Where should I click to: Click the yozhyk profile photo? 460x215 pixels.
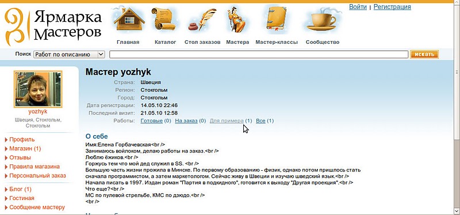pyautogui.click(x=38, y=89)
